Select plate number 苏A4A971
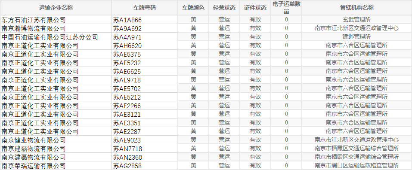412x170 pixels. point(145,37)
